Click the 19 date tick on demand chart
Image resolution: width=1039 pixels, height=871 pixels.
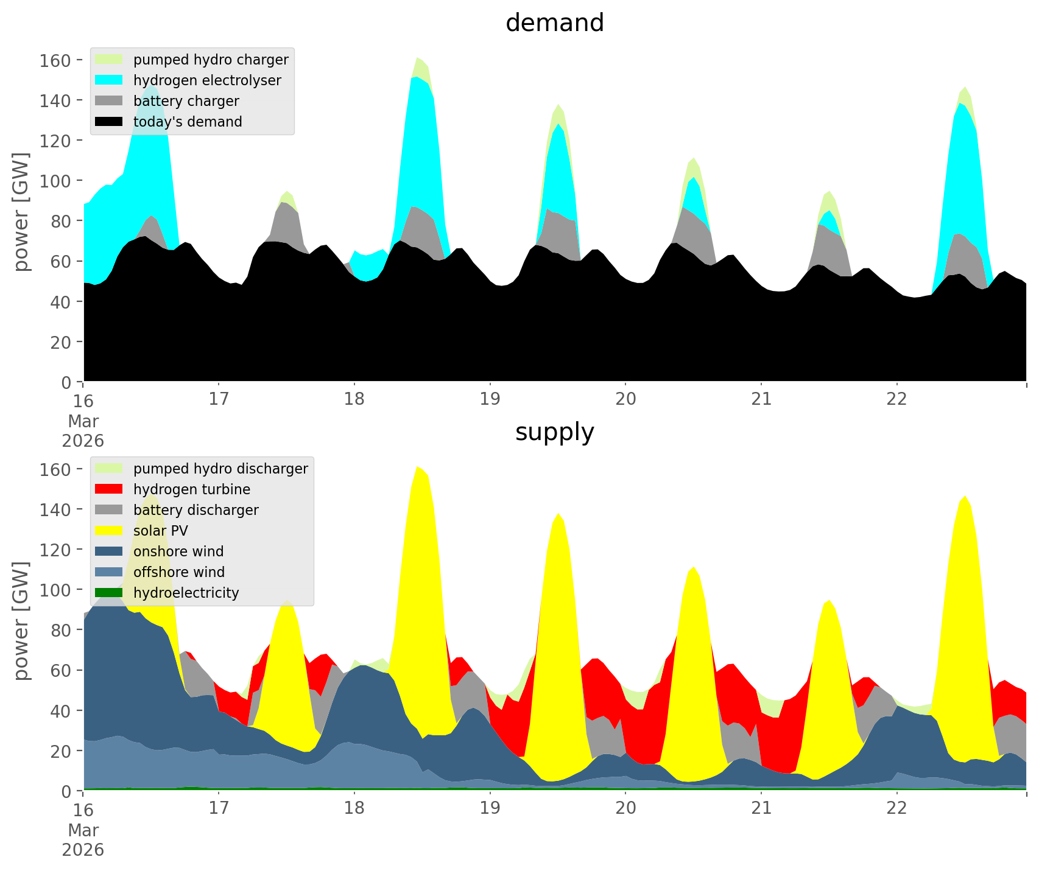coord(490,399)
